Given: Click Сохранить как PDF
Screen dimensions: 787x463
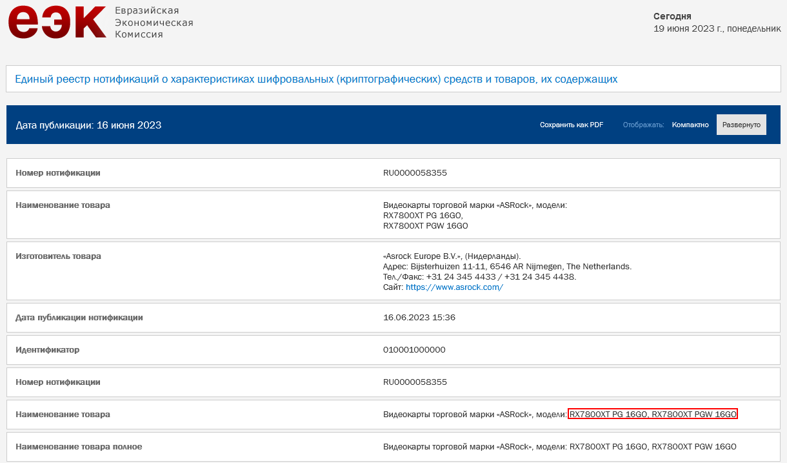Looking at the screenshot, I should [572, 125].
